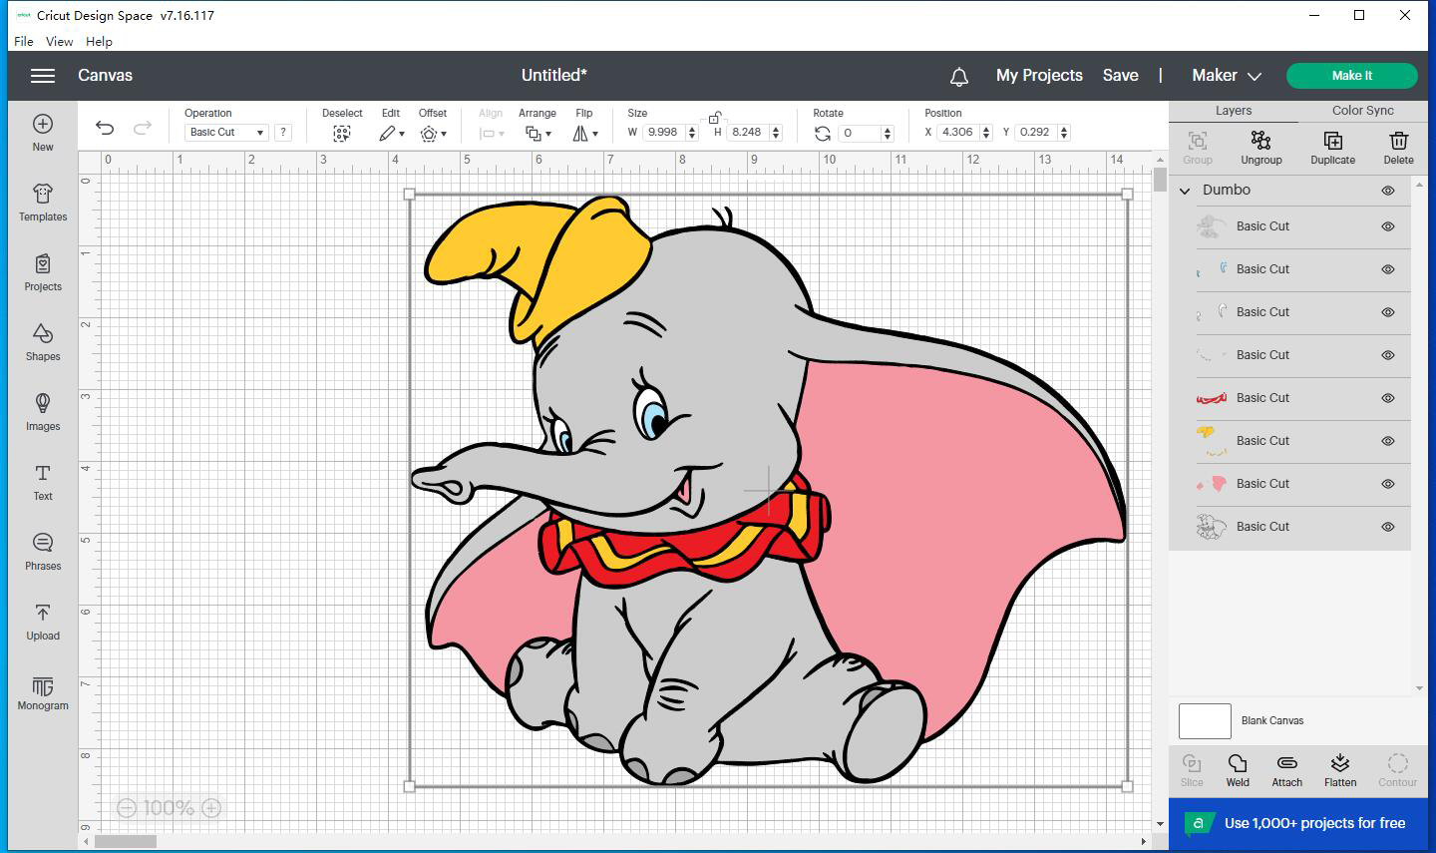Hide the pink ear Basic Cut layer
The image size is (1436, 853).
click(x=1387, y=484)
